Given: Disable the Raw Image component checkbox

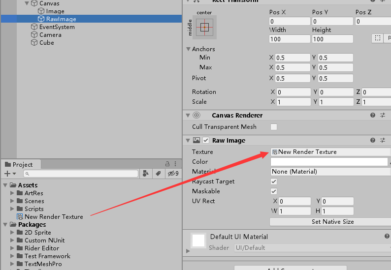Looking at the screenshot, I should pyautogui.click(x=206, y=141).
